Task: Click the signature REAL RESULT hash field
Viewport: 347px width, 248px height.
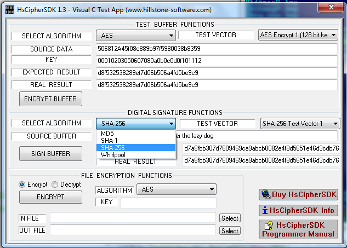Action: pyautogui.click(x=261, y=160)
